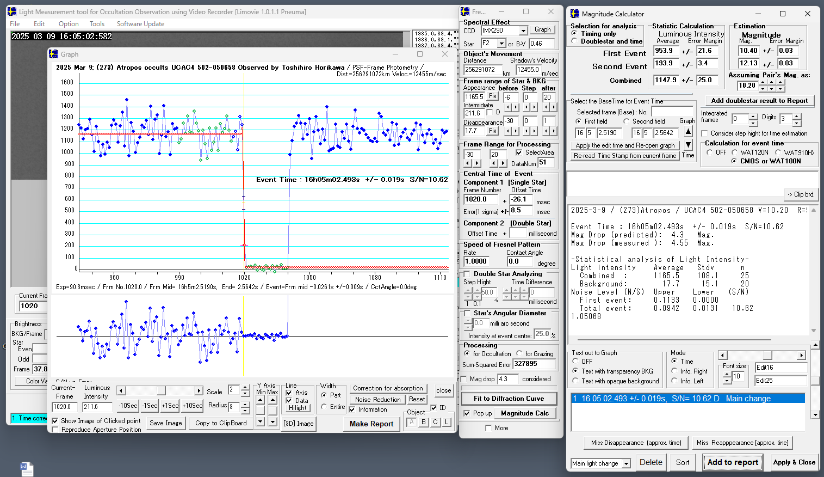Open the Option menu
The image size is (824, 477).
tap(69, 24)
